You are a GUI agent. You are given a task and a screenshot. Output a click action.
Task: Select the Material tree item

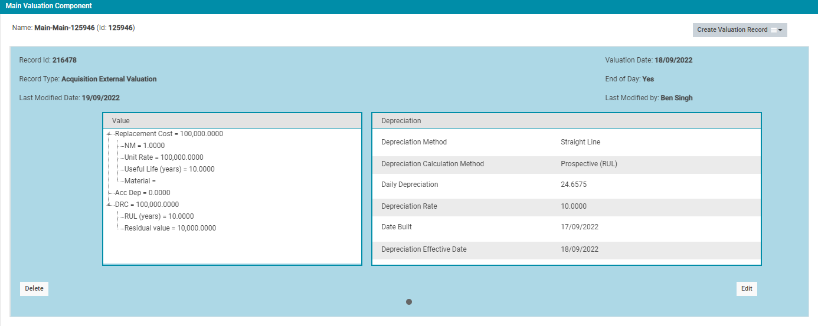140,181
